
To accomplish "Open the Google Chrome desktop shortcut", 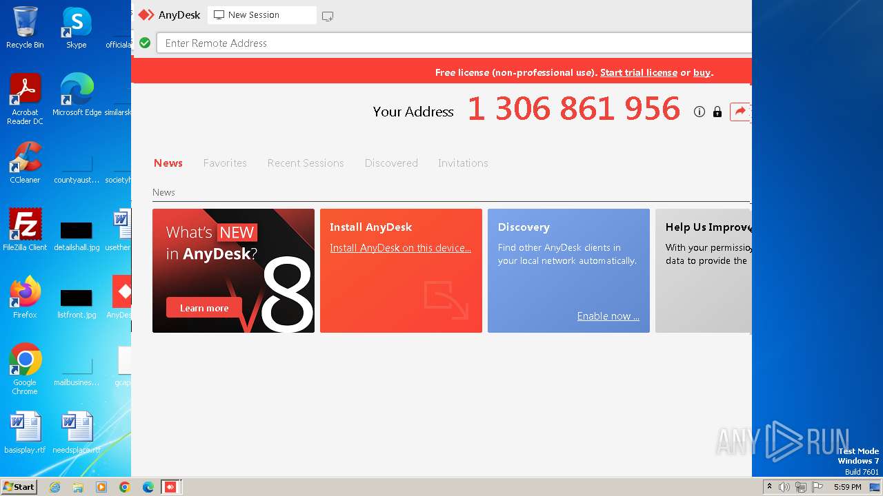I will pyautogui.click(x=25, y=369).
